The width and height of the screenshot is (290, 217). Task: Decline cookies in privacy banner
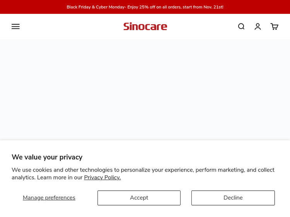pos(233,198)
